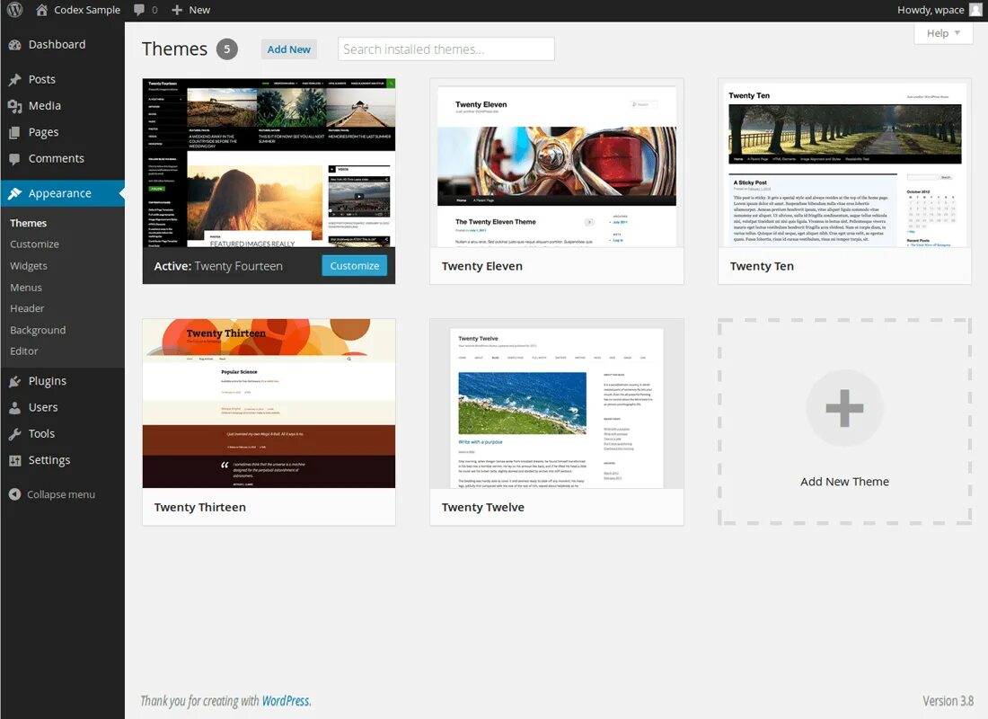Click the Twenty Thirteen theme name
The height and width of the screenshot is (719, 988).
coord(199,507)
